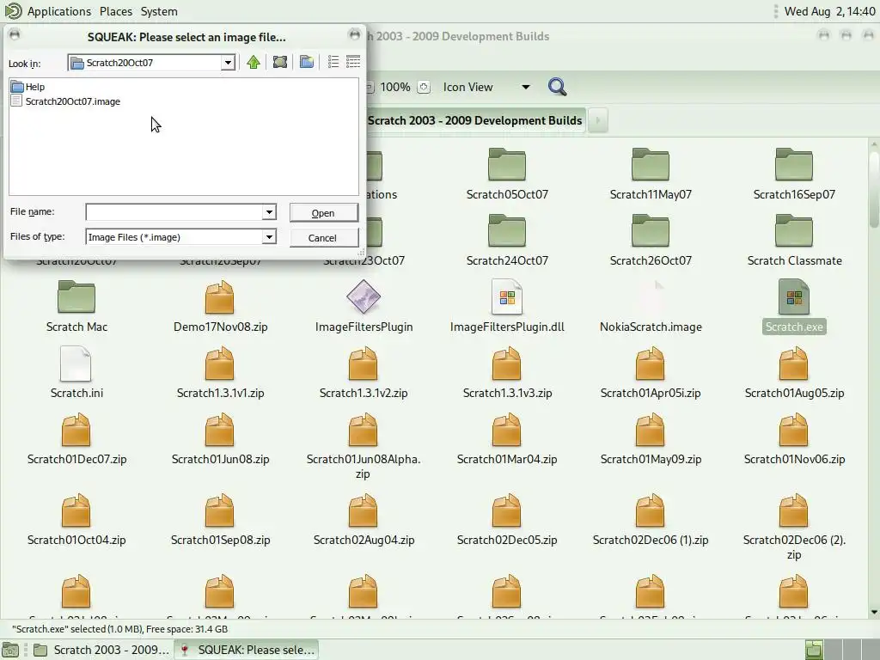This screenshot has height=660, width=880.
Task: Select NokiaScratch.image file
Action: click(x=651, y=307)
